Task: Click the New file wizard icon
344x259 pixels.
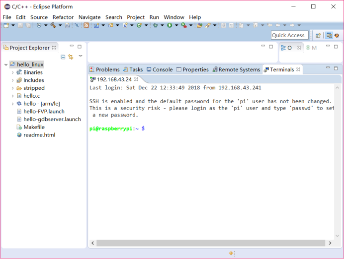Action: click(6, 25)
